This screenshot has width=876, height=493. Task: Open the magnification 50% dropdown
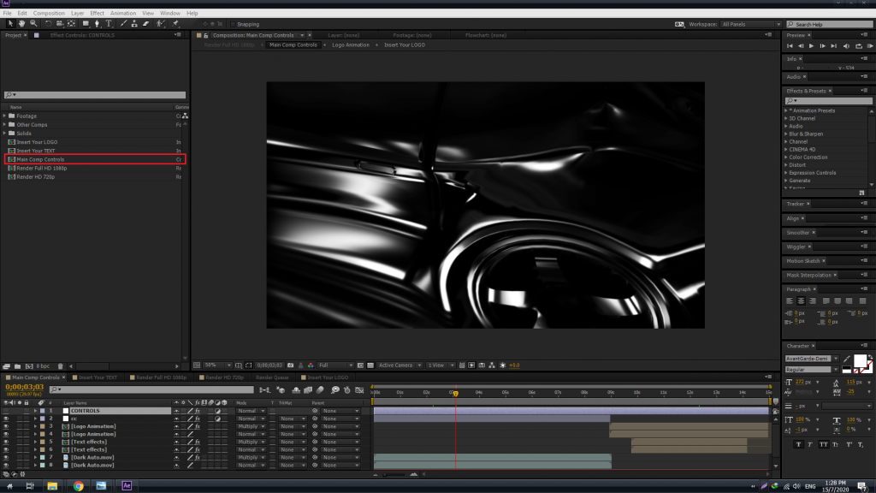click(x=217, y=365)
